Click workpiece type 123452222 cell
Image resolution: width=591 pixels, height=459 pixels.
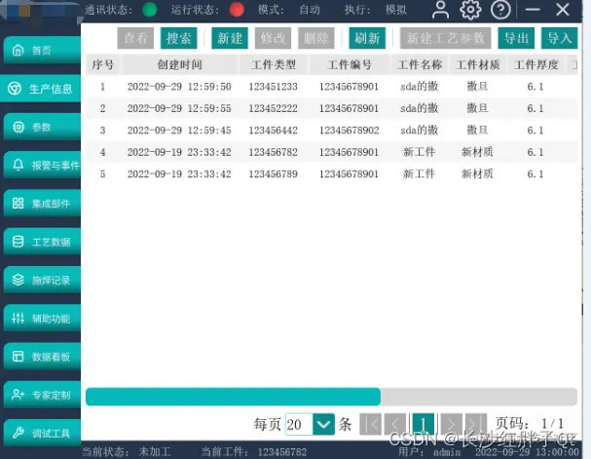274,108
